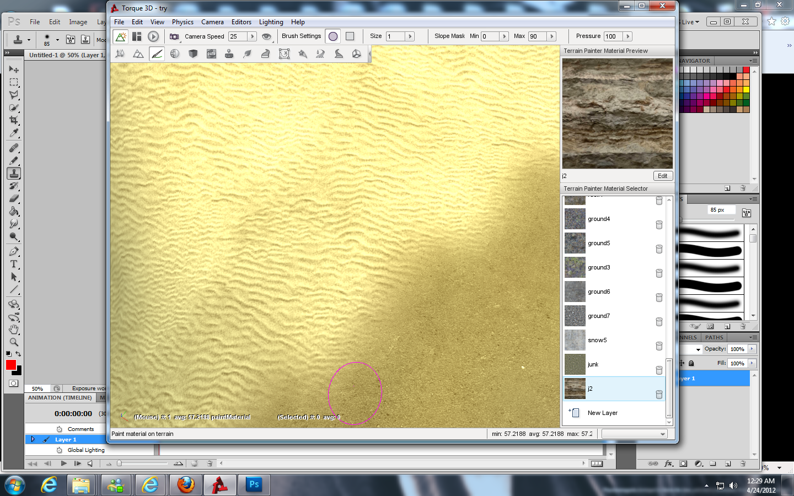The width and height of the screenshot is (794, 496).
Task: Select the circle brush shape
Action: point(333,36)
